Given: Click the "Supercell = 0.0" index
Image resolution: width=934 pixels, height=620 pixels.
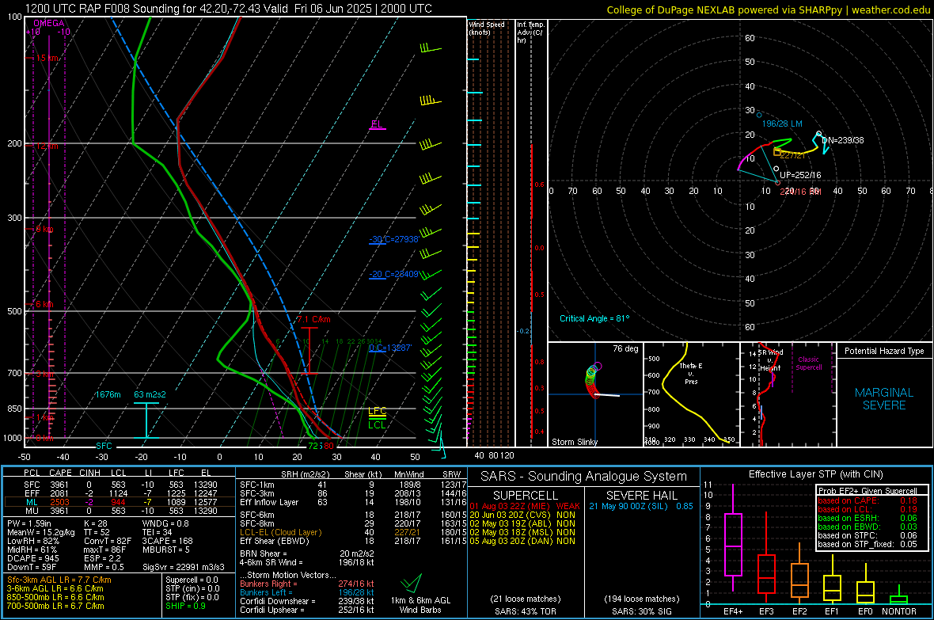Looking at the screenshot, I should pos(192,580).
